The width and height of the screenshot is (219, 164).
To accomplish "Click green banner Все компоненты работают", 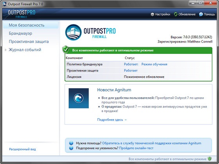I will pos(138,50).
